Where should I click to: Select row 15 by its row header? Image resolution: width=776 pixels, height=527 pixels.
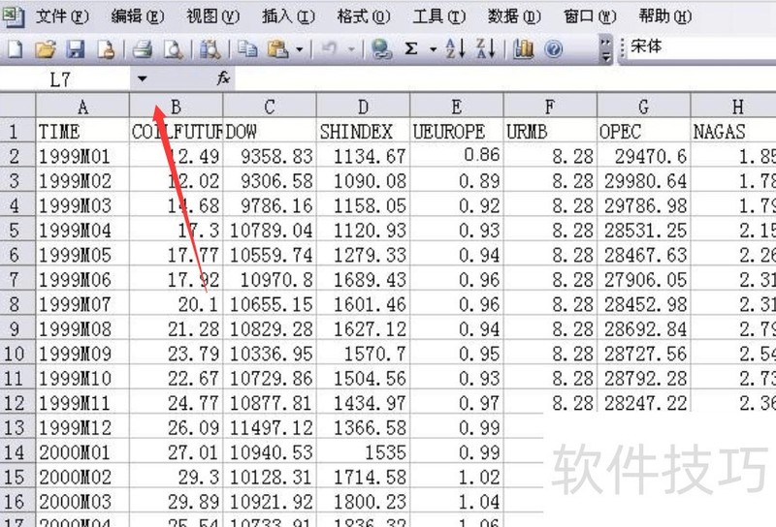pyautogui.click(x=17, y=477)
